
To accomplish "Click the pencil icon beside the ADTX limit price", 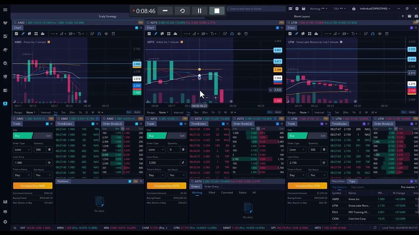I will point(183,163).
